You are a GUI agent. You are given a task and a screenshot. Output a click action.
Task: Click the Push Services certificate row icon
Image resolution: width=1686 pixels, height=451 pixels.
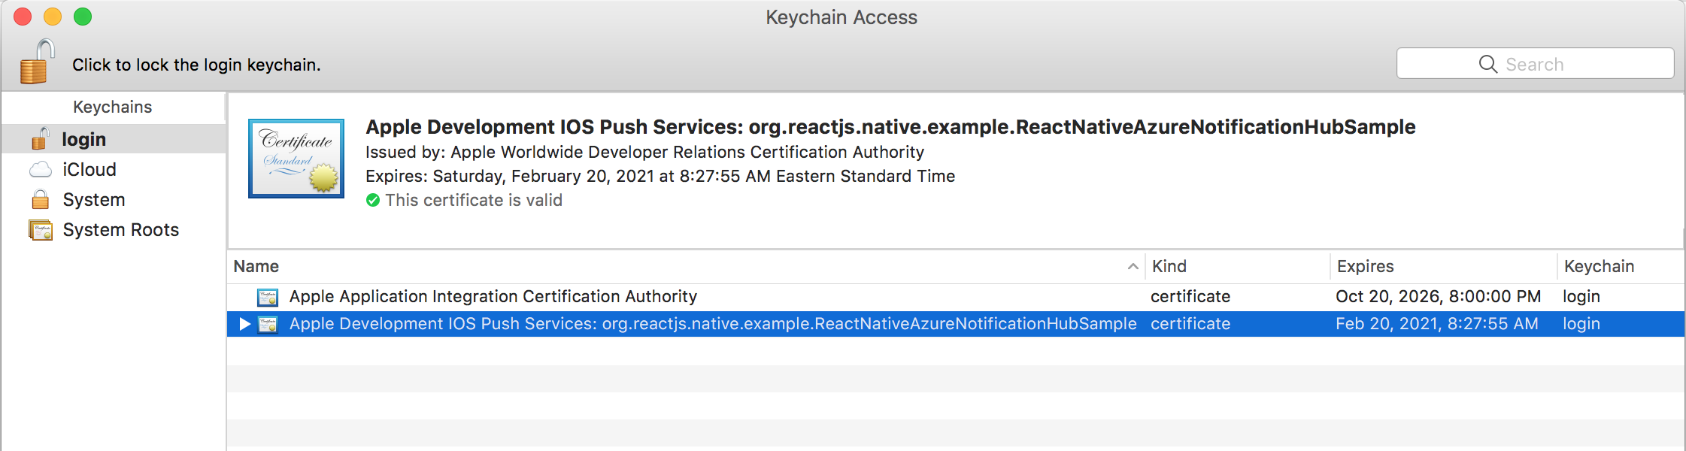(268, 324)
